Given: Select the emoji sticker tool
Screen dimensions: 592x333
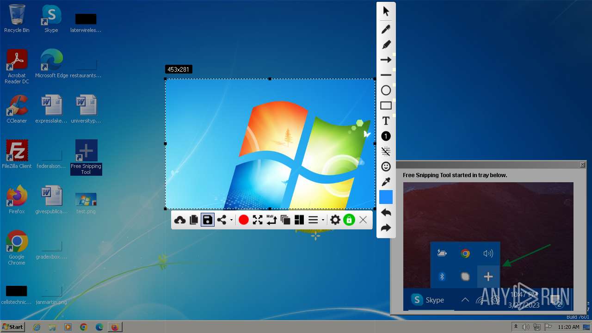Looking at the screenshot, I should pyautogui.click(x=386, y=166).
